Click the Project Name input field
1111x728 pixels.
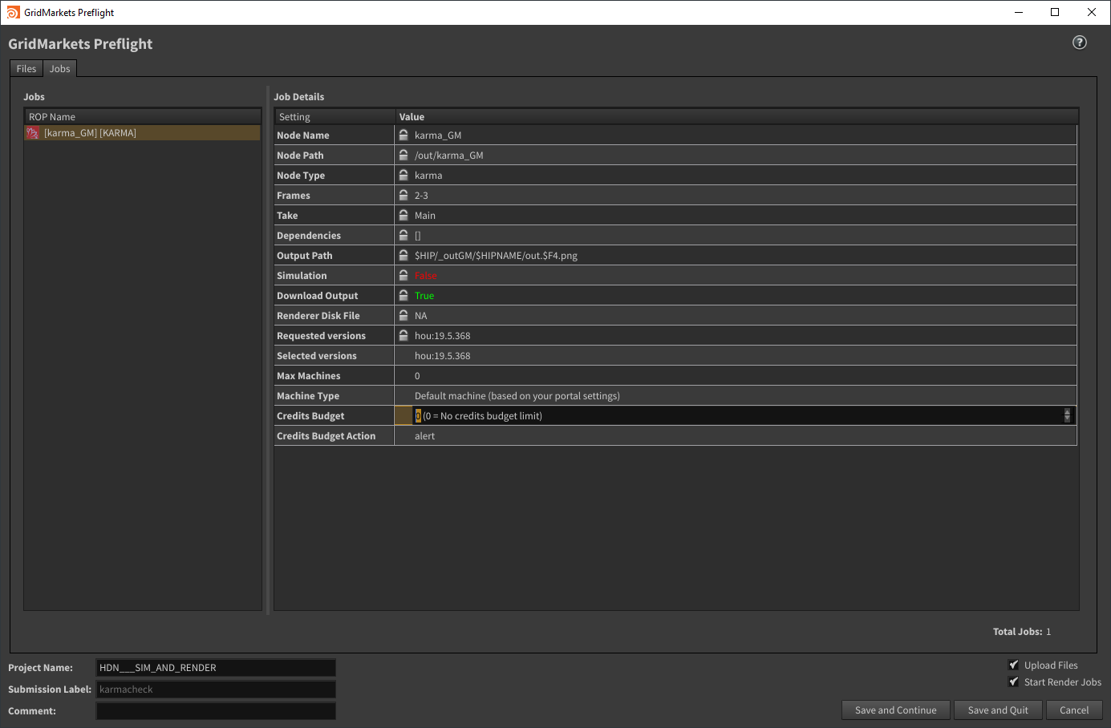click(216, 668)
